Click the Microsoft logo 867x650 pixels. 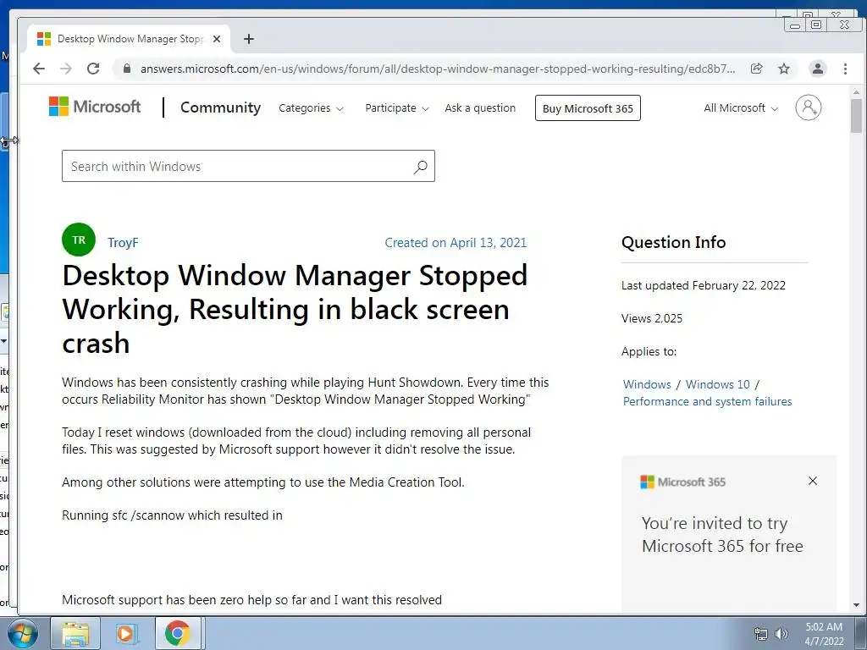click(x=95, y=106)
